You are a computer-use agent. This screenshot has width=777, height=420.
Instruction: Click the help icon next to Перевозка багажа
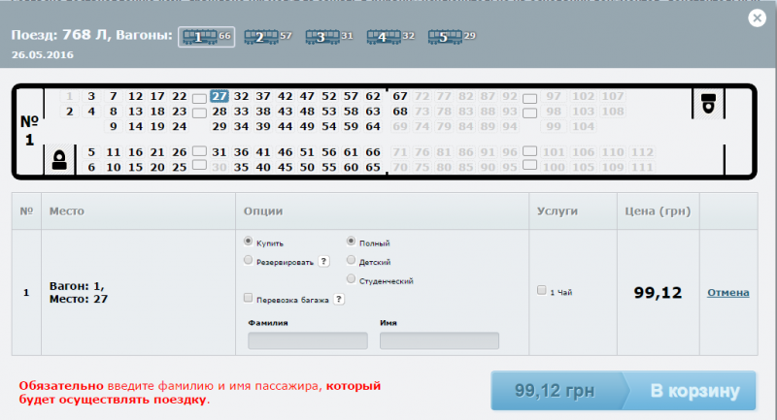tap(339, 300)
